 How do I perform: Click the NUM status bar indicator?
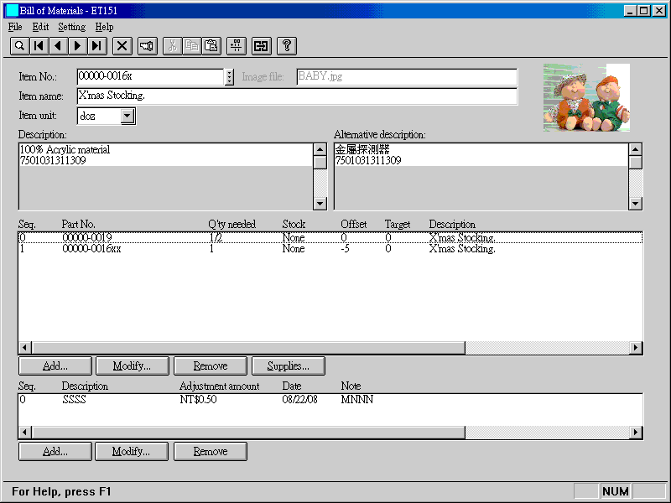coord(616,491)
